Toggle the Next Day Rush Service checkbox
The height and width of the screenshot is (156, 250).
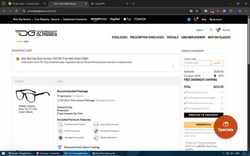pyautogui.click(x=18, y=59)
